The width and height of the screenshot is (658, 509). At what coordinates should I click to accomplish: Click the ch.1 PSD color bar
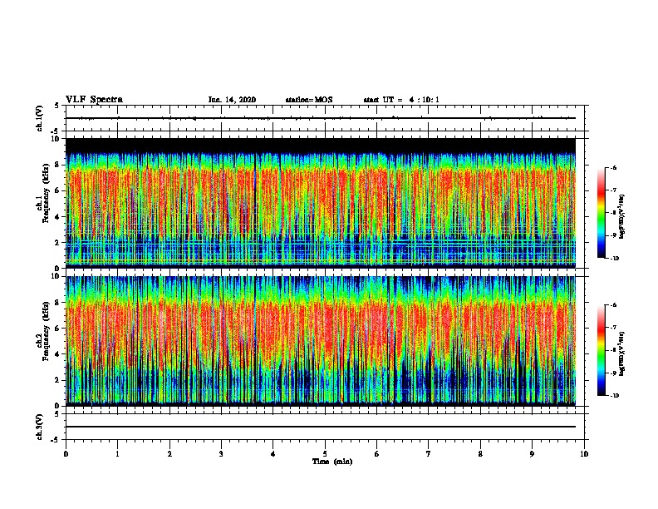(x=601, y=213)
